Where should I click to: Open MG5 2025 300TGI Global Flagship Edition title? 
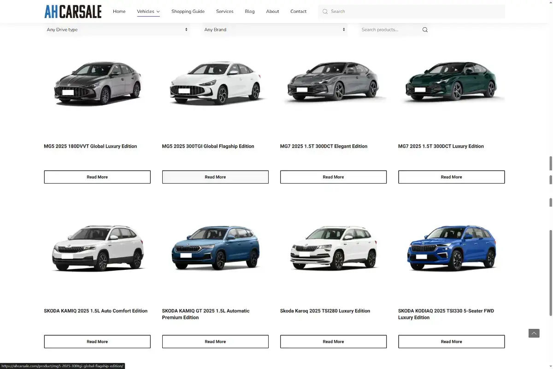pos(208,146)
